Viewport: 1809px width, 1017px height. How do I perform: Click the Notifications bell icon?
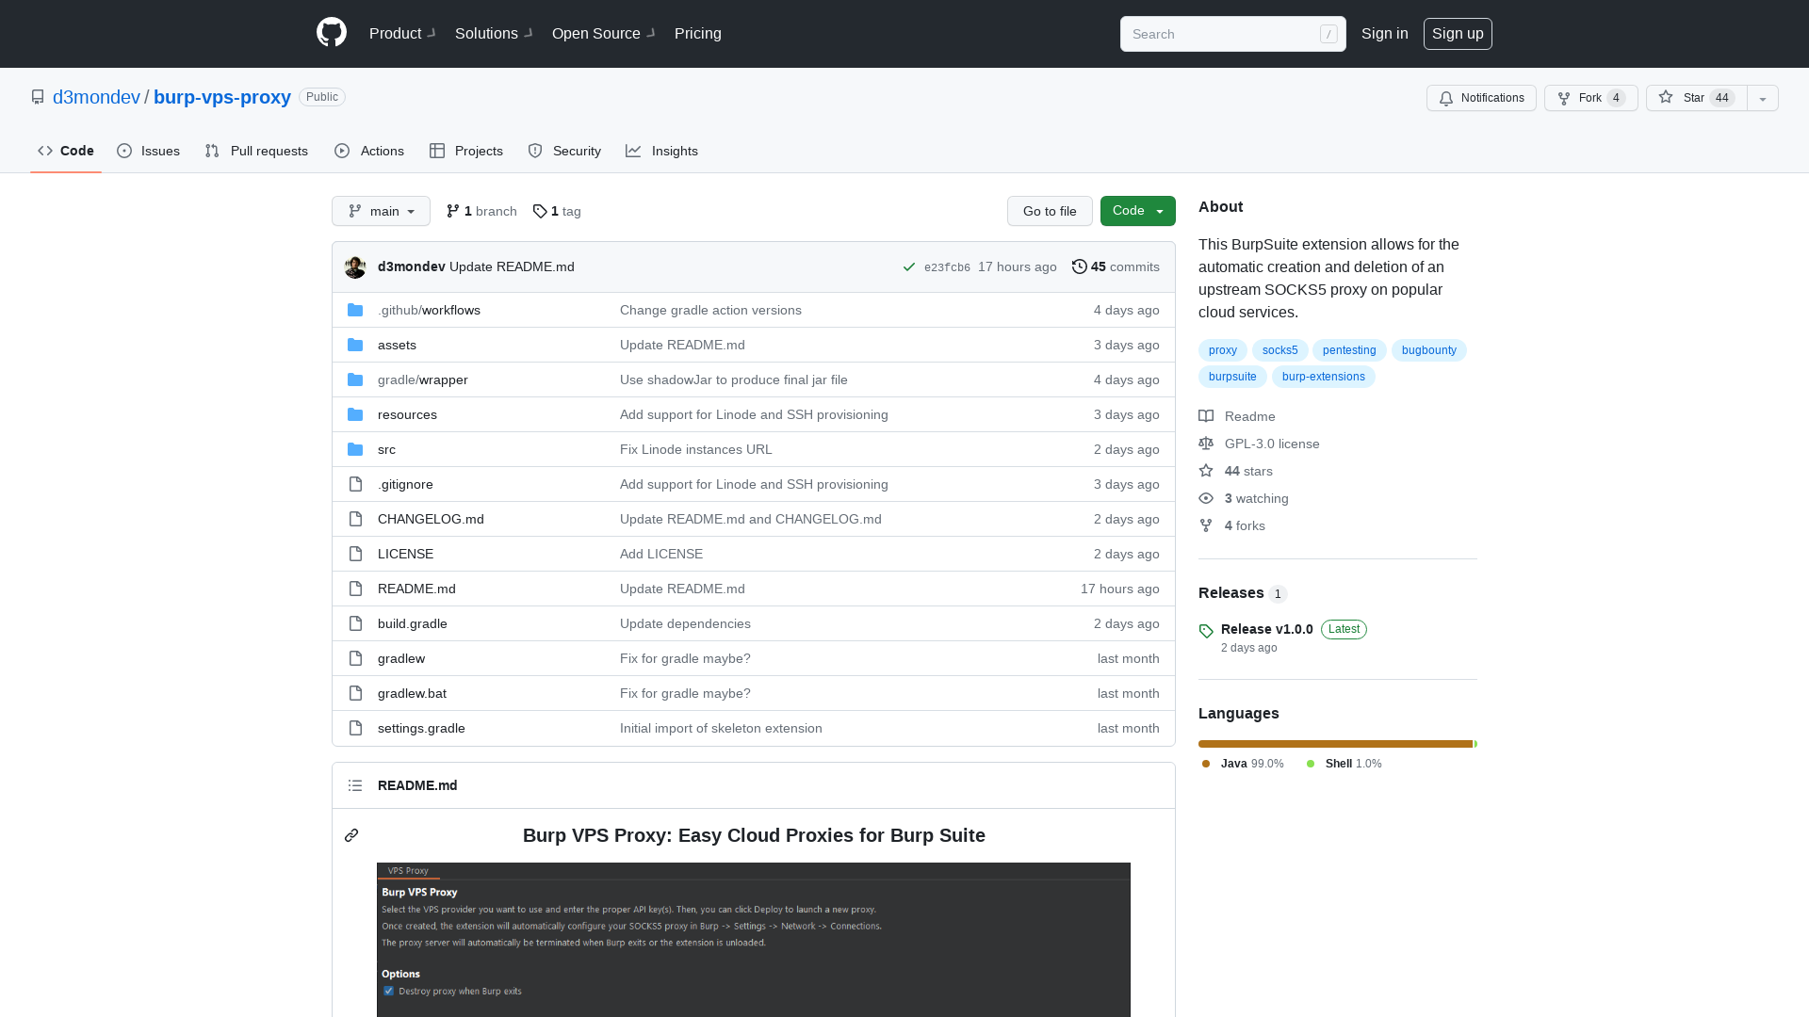[1445, 98]
